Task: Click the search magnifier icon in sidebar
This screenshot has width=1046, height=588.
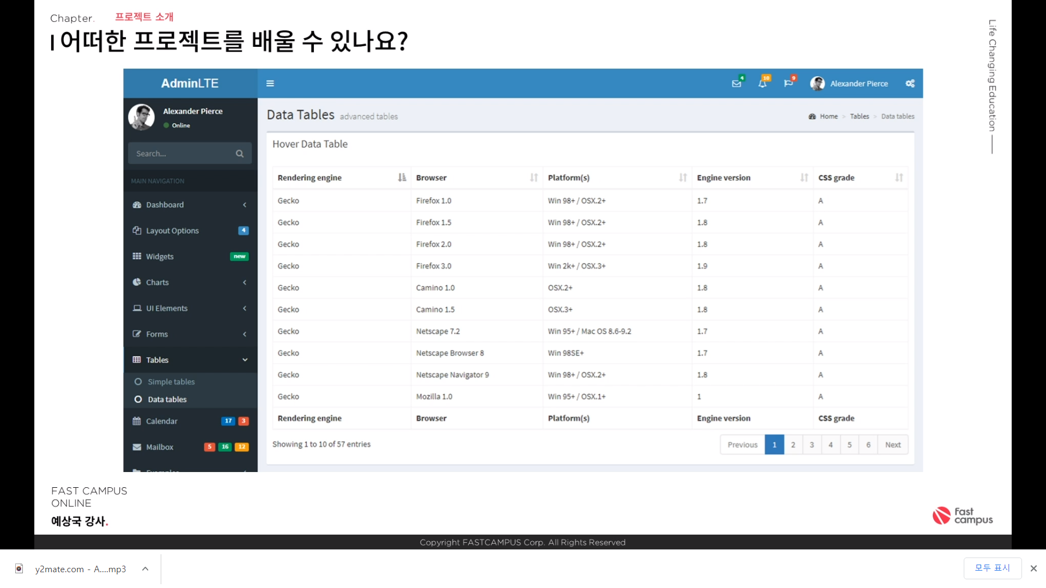Action: (x=240, y=154)
